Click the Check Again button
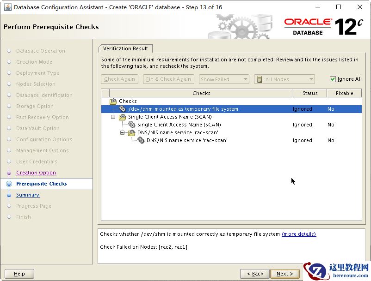The image size is (371, 281). (x=119, y=79)
